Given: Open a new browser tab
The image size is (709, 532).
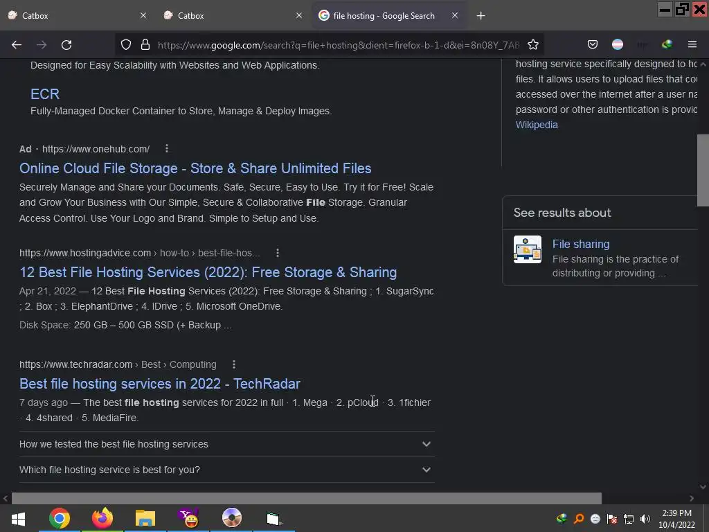Looking at the screenshot, I should [x=481, y=16].
